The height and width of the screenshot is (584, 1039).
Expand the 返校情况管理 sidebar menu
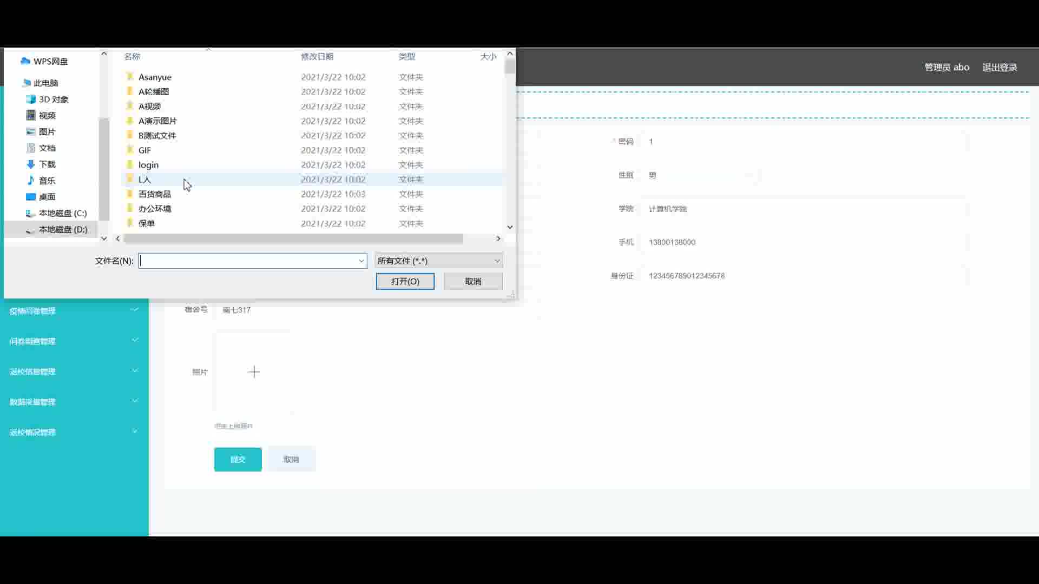74,432
